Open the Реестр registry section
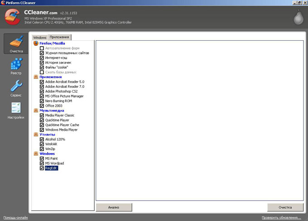The image size is (308, 221). [x=16, y=66]
